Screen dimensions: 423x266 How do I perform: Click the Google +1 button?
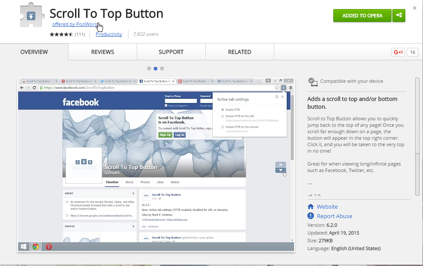click(398, 52)
